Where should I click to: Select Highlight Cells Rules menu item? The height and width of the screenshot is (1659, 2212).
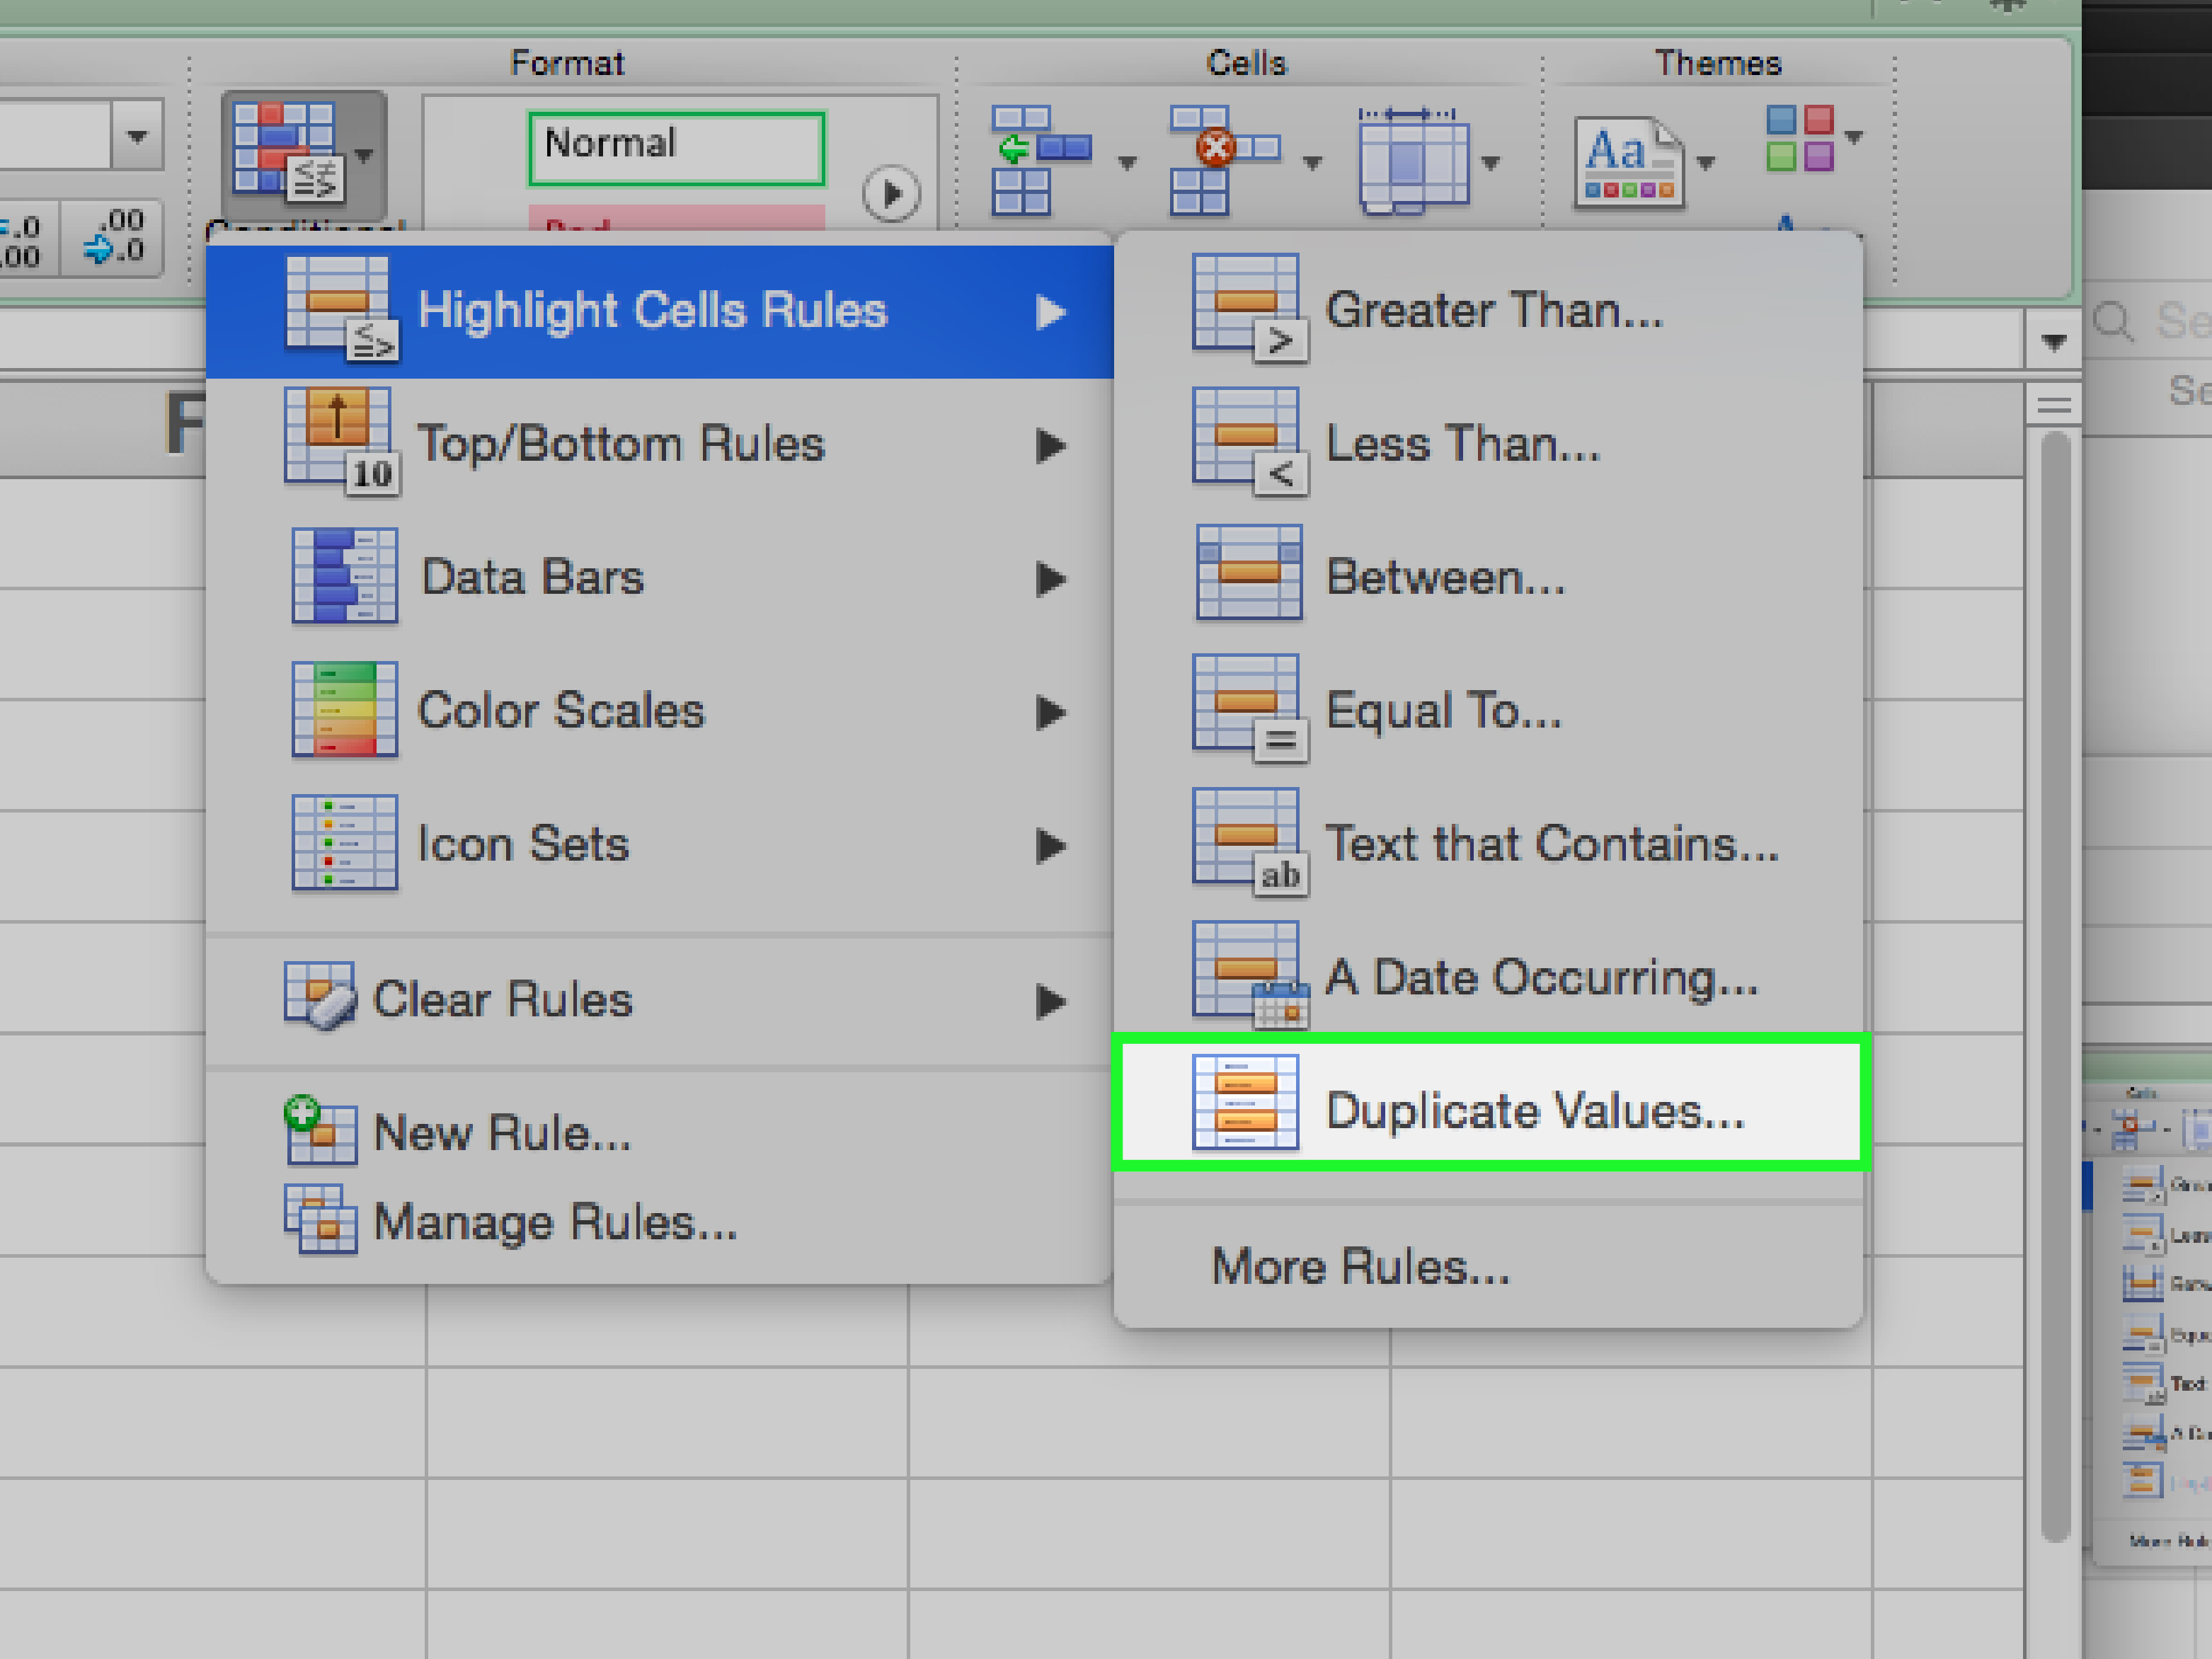pyautogui.click(x=660, y=311)
